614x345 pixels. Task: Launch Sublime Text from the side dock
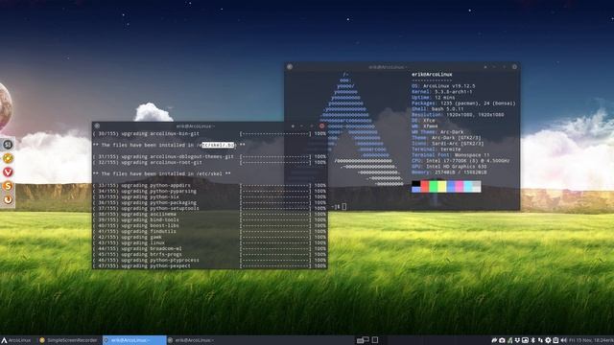point(8,186)
